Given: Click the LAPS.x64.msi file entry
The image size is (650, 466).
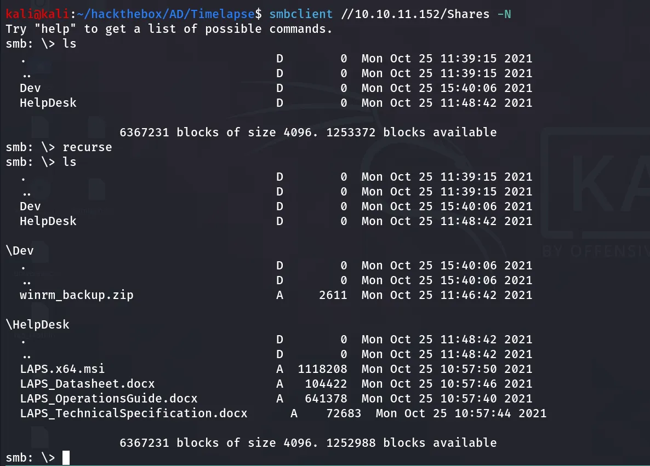Looking at the screenshot, I should (62, 369).
